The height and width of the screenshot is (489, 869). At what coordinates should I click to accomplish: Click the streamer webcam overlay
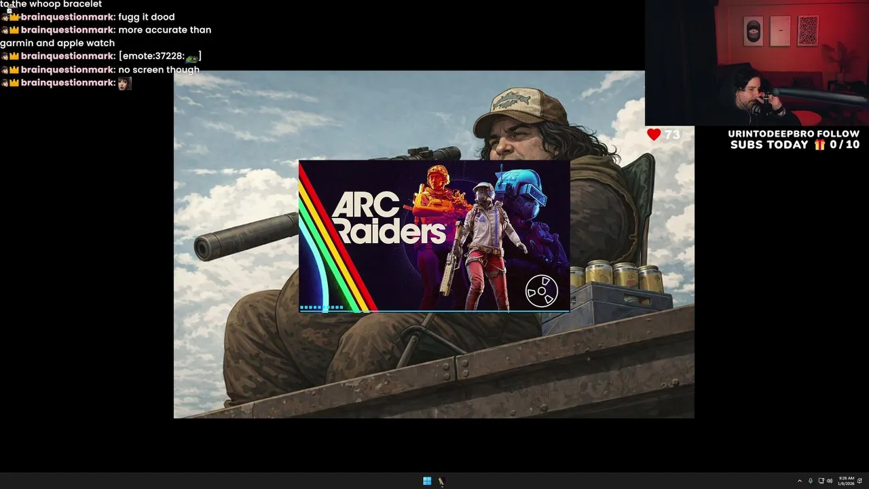click(x=757, y=63)
